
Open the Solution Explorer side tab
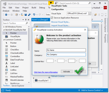coord(105,25)
